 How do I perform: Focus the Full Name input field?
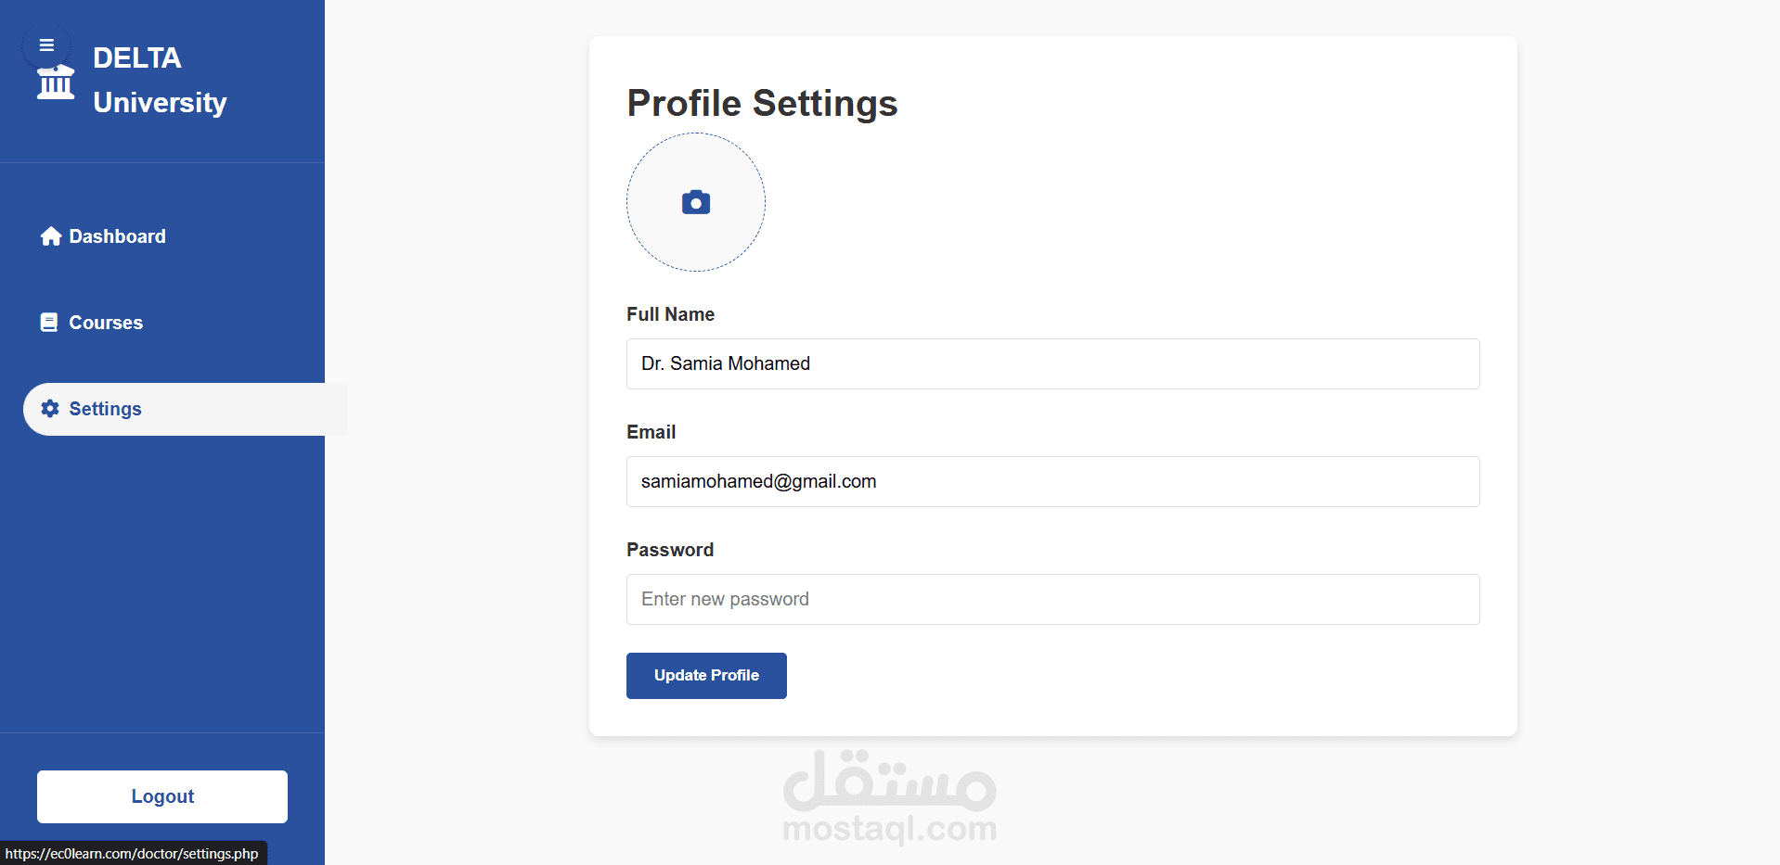1052,363
